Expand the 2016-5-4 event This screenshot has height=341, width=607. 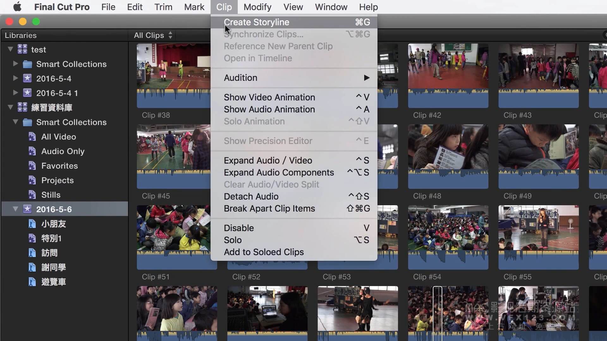[15, 78]
